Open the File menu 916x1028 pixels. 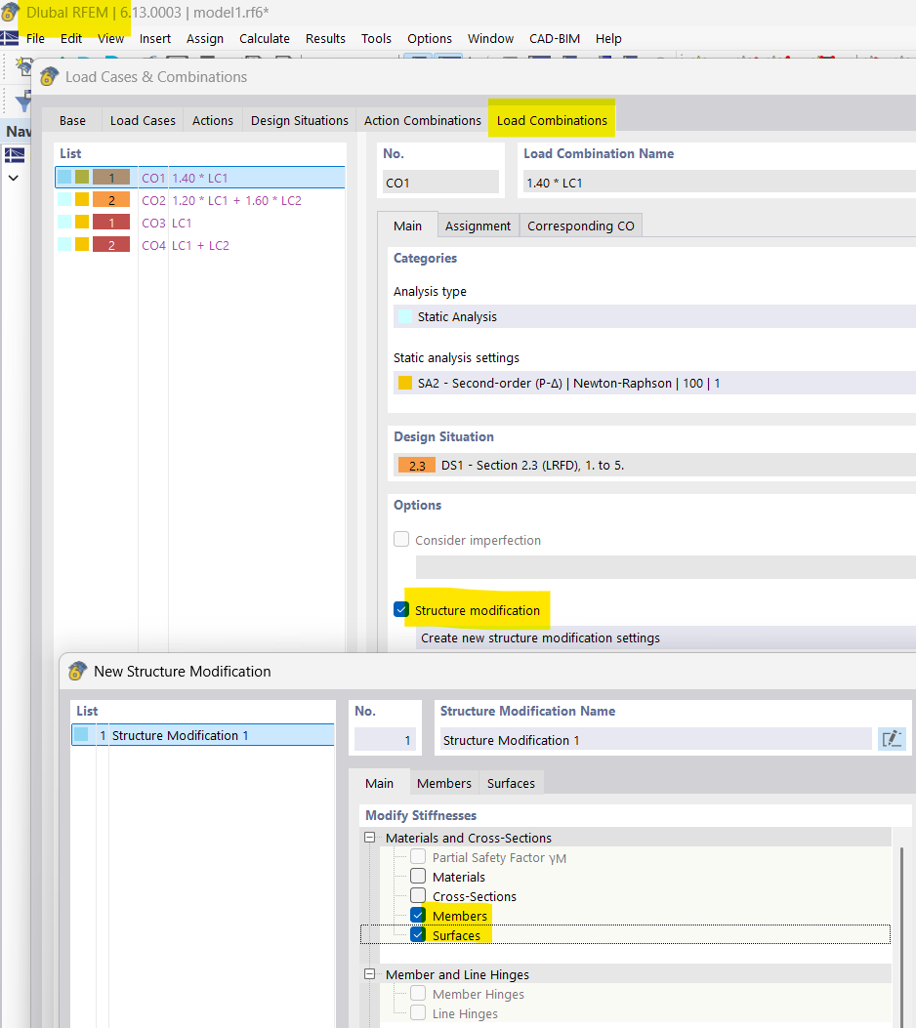click(35, 39)
